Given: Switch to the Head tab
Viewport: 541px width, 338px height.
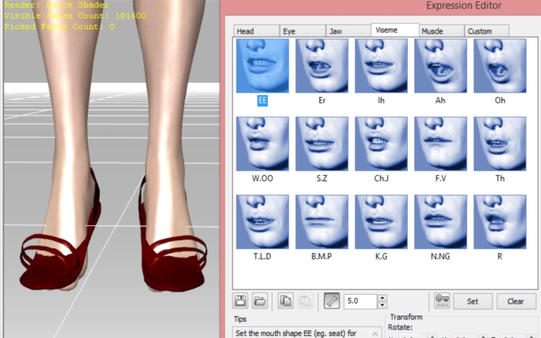Looking at the screenshot, I should click(x=256, y=31).
